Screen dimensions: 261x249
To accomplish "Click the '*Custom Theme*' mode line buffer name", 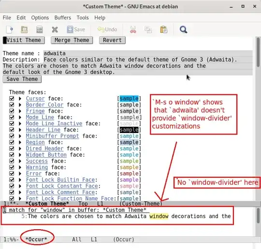I will [47, 204].
